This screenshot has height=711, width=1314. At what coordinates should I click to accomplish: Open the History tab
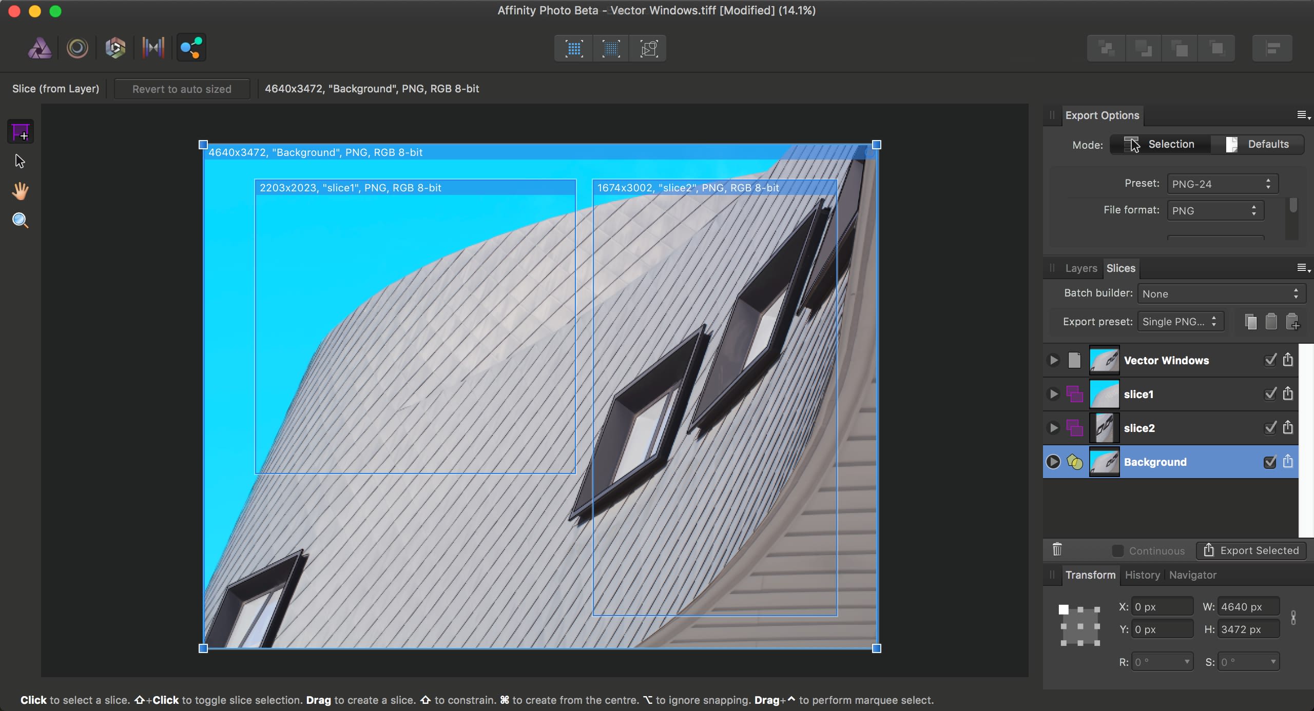(1142, 575)
